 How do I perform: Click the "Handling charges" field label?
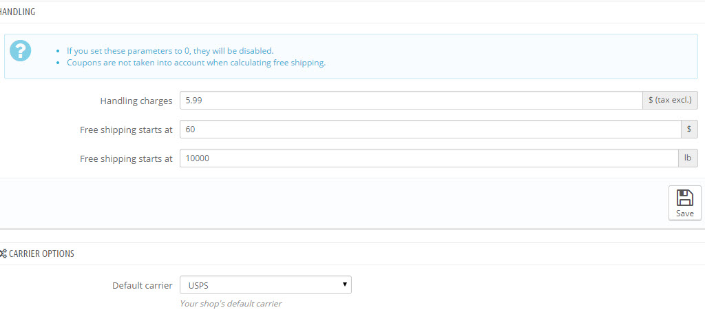pyautogui.click(x=136, y=101)
